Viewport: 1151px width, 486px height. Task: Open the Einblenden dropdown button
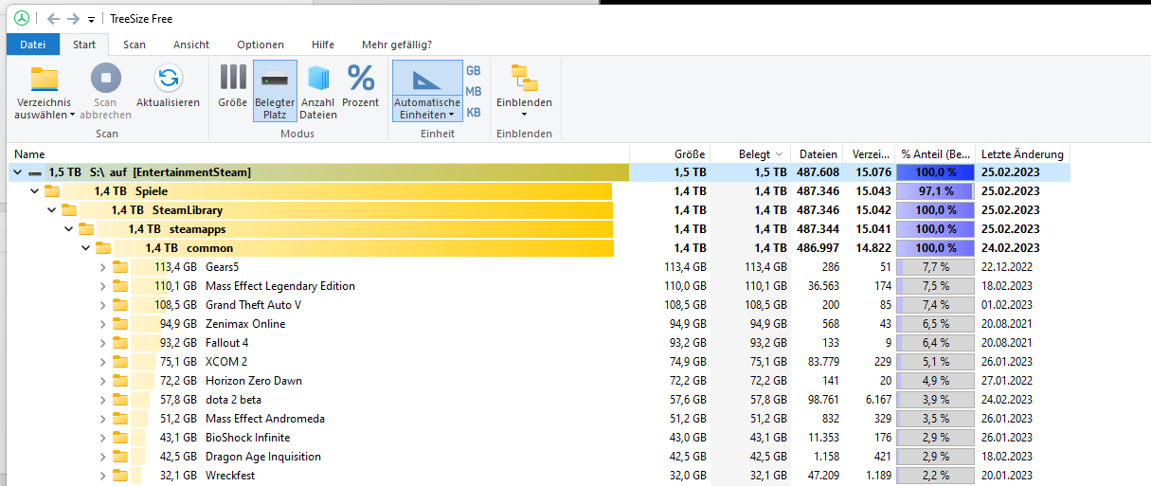(524, 92)
